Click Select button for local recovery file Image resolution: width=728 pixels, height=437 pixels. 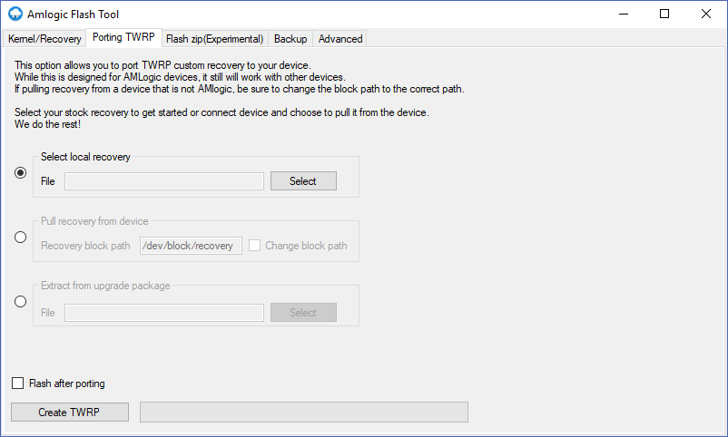[x=304, y=181]
